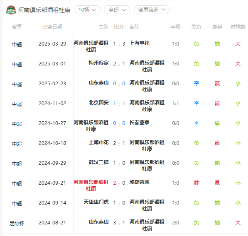Open away team 长春亚泰
Viewport: 248px width, 236px height.
coord(139,123)
